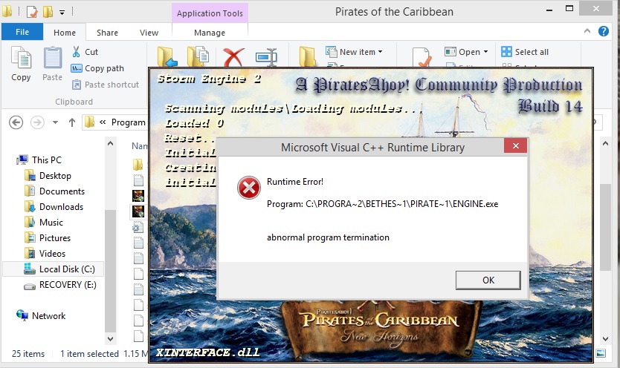Open the View ribbon tab
Screen dimensions: 620x368
pyautogui.click(x=149, y=33)
